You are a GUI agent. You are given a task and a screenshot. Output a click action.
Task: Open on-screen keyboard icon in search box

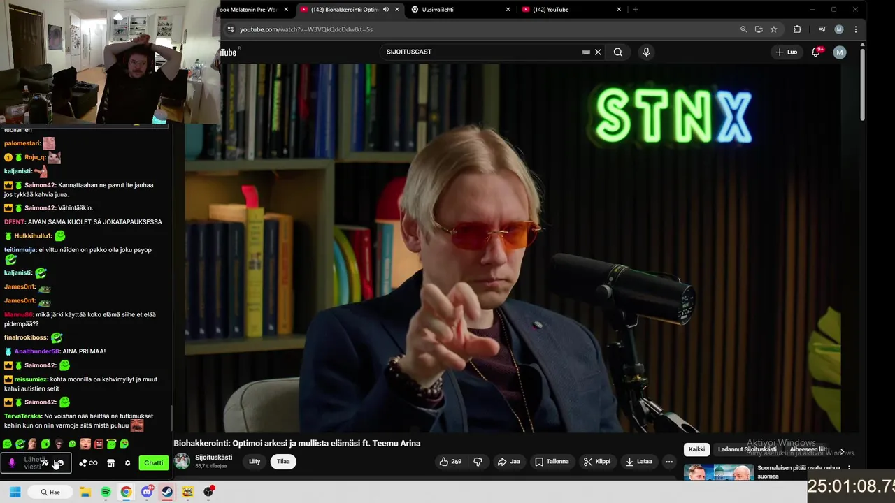(586, 52)
